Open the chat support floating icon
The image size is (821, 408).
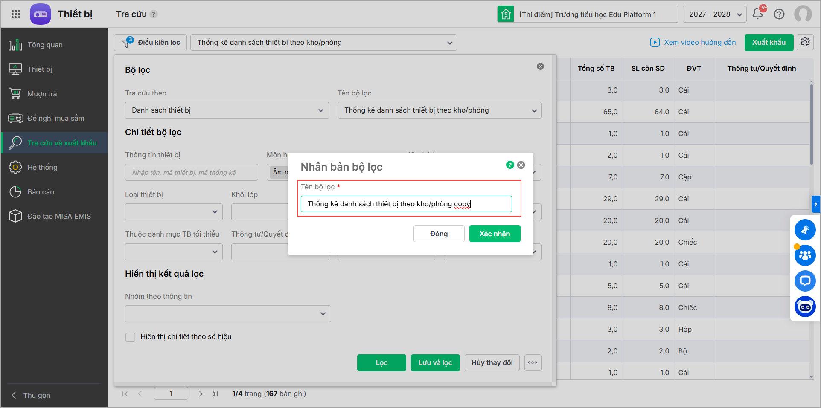805,281
